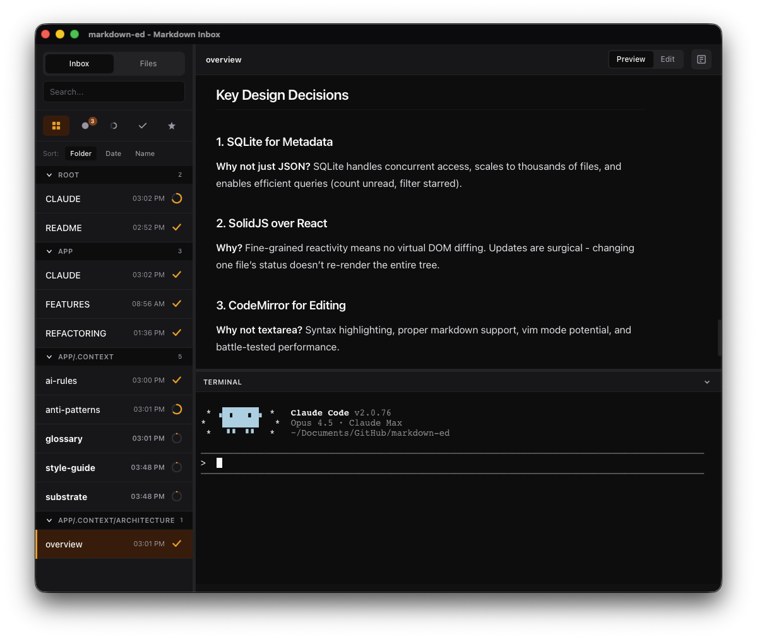The image size is (757, 639).
Task: Click the Search input field
Action: coord(114,92)
